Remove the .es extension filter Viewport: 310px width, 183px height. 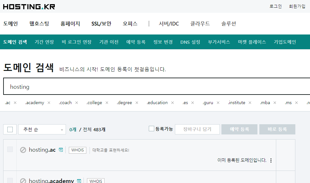192,103
